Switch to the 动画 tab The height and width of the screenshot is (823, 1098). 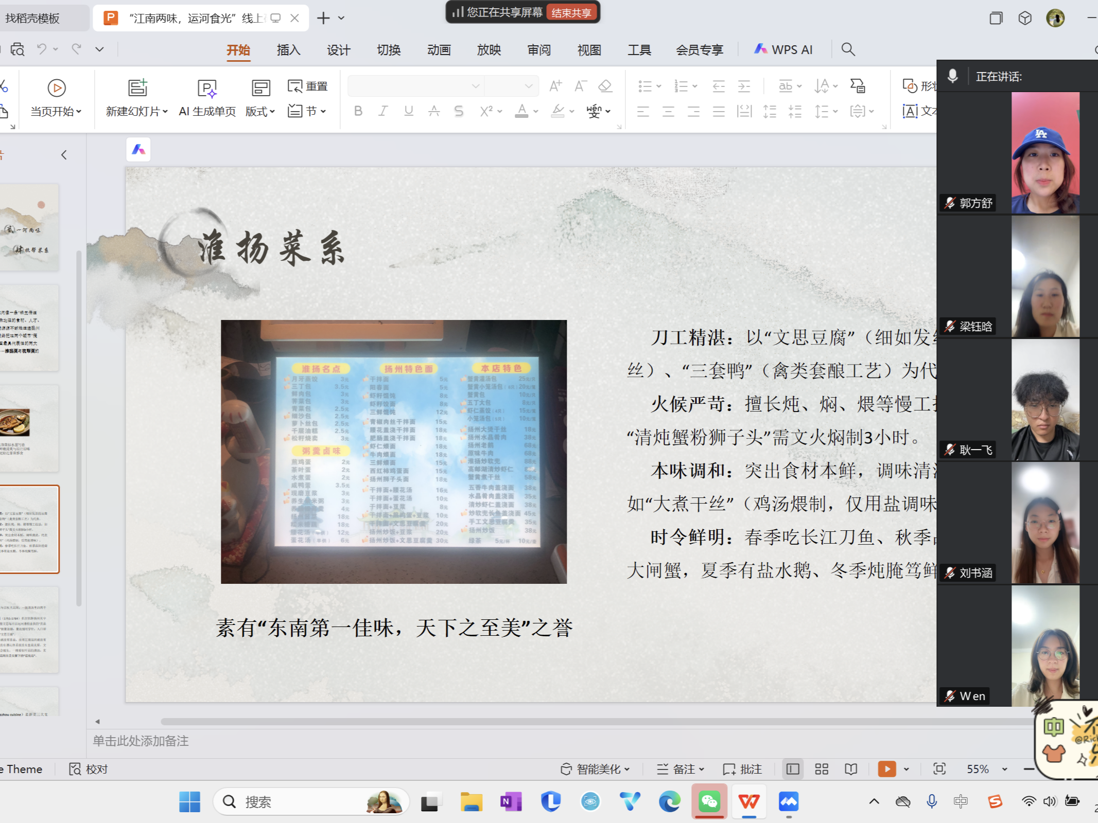coord(439,50)
